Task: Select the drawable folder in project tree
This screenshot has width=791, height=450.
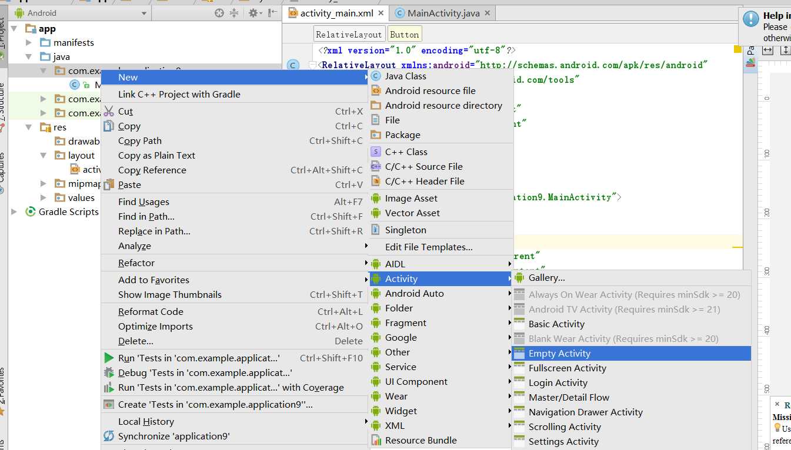Action: 78,142
